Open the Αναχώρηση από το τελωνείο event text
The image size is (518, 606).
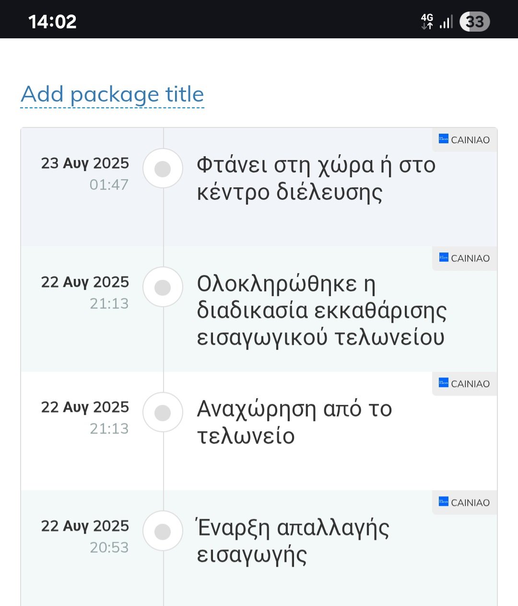pos(294,423)
